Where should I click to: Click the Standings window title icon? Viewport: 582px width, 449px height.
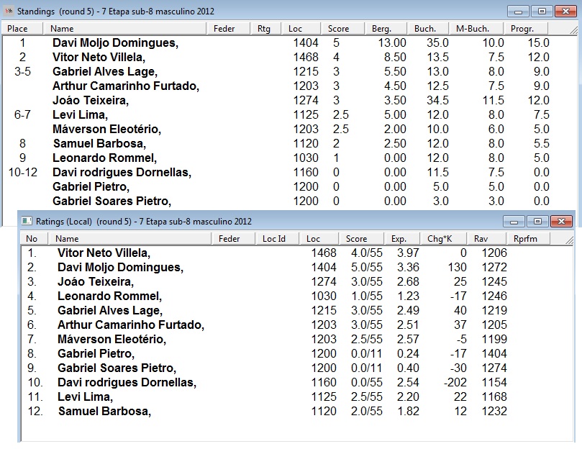click(9, 11)
